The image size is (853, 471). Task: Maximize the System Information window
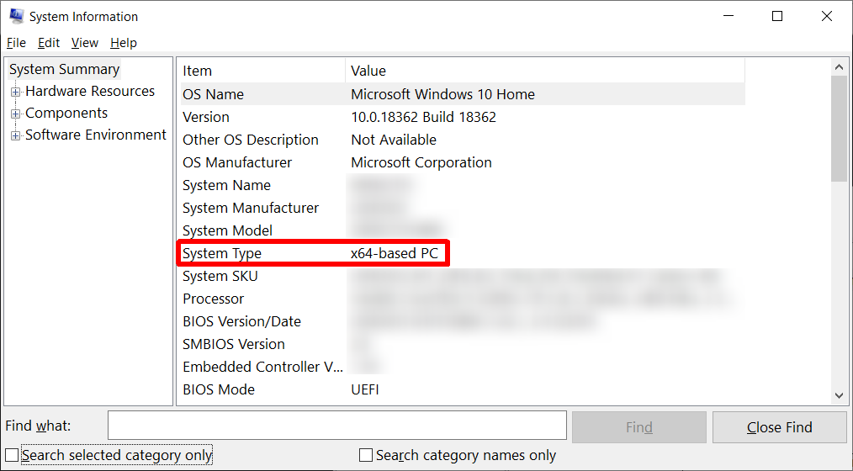[x=777, y=16]
